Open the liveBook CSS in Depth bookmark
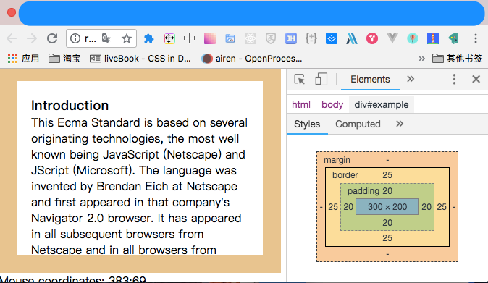 140,59
